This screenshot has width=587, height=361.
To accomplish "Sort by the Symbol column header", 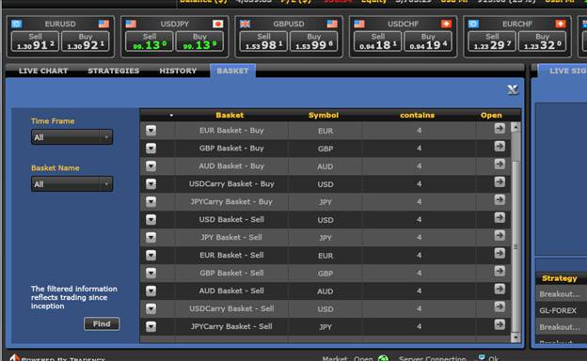I will coord(324,116).
